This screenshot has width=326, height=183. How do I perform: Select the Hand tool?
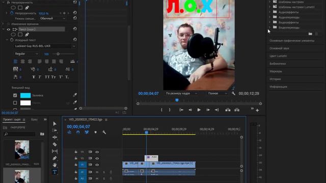tap(55, 165)
